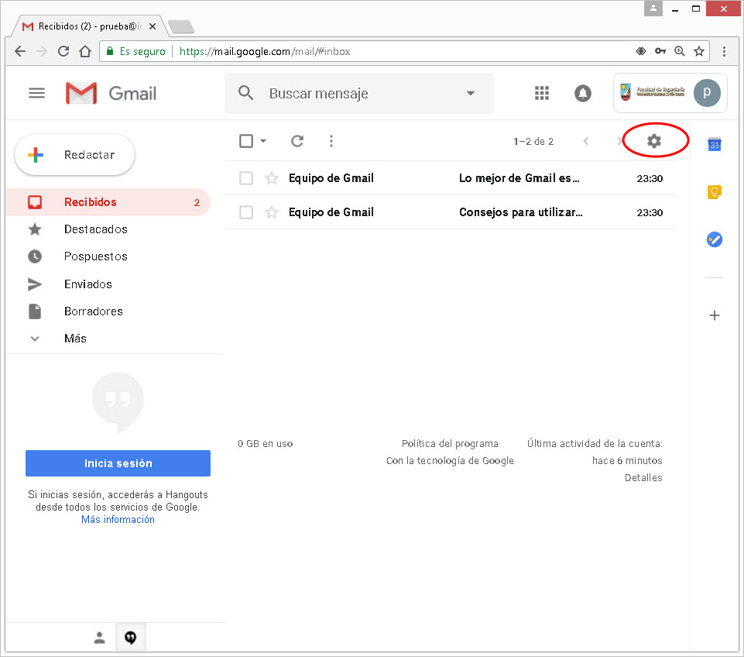Click the browser back arrow
Viewport: 744px width, 657px height.
(20, 51)
